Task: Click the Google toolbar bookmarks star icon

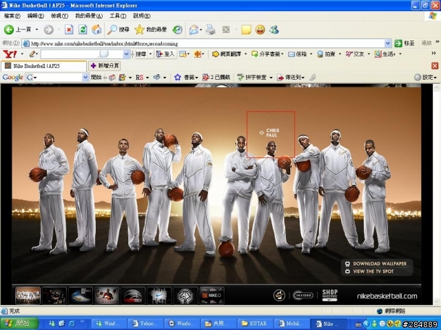Action: click(x=178, y=77)
